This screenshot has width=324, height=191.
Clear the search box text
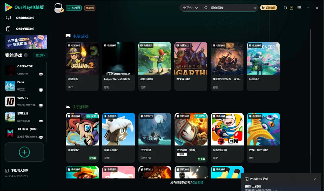[255, 8]
